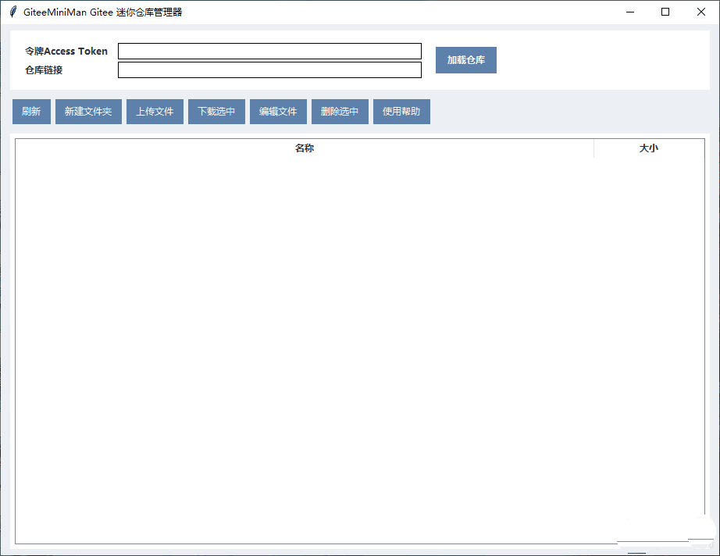Sort by the 大小 column header

click(x=648, y=148)
